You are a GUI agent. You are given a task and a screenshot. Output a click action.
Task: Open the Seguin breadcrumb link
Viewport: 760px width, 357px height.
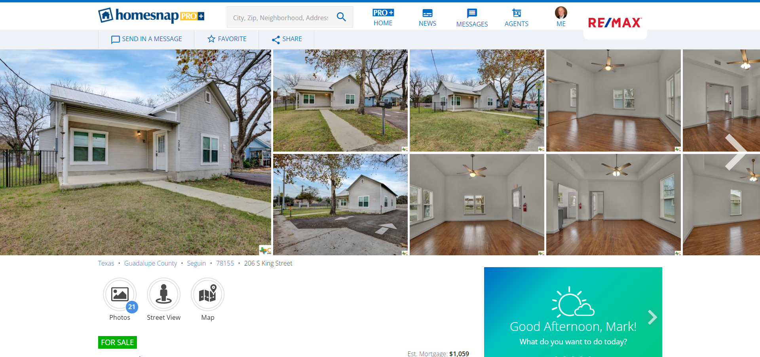[x=196, y=263]
